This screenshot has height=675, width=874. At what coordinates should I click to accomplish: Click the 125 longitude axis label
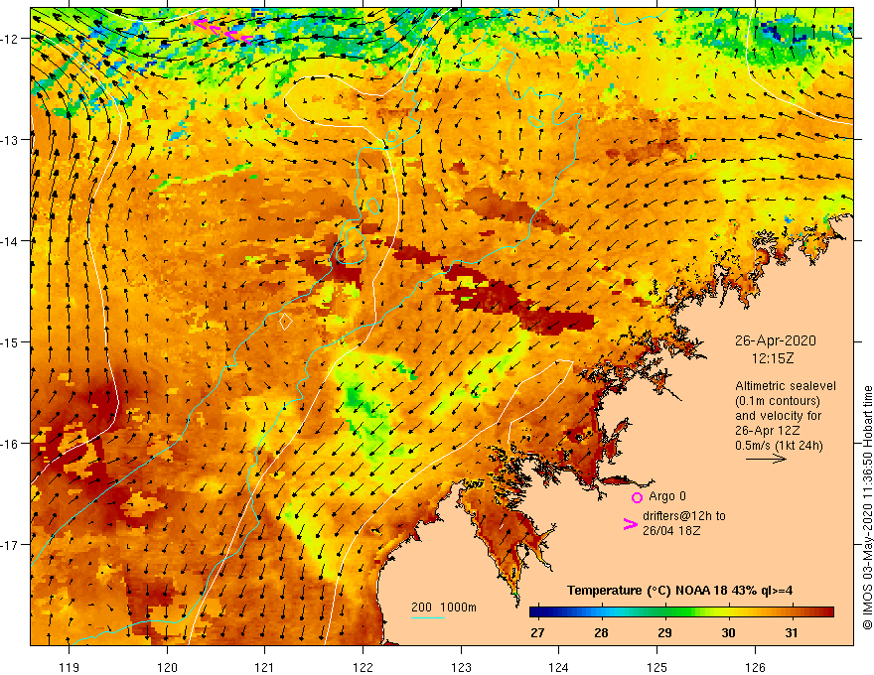coord(657,667)
